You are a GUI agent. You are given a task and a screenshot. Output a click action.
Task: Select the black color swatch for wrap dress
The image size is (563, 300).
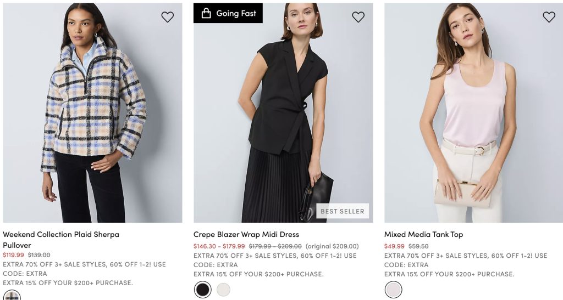point(203,290)
